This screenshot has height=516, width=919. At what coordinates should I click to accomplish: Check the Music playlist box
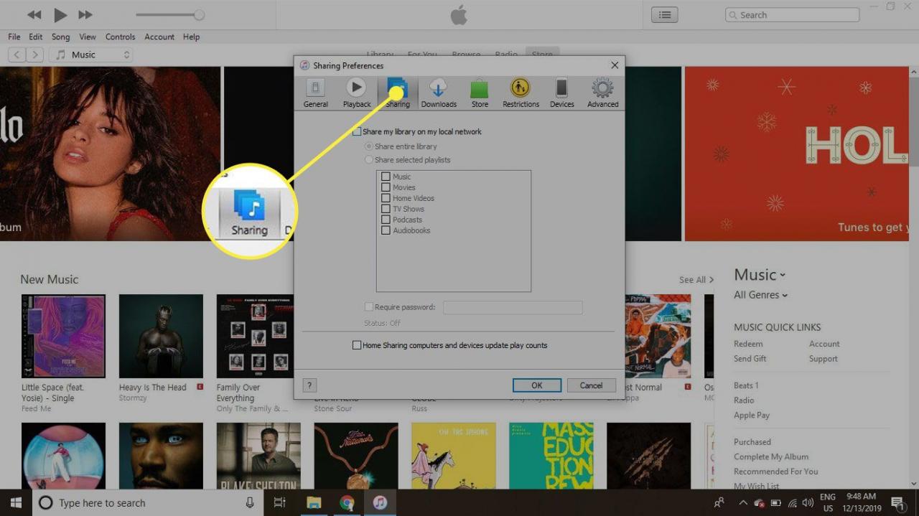pyautogui.click(x=386, y=177)
